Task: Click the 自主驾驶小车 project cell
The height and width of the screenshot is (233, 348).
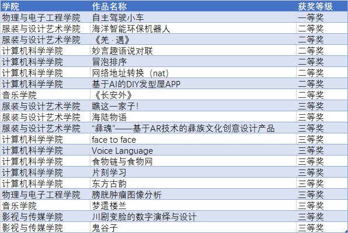Action: pyautogui.click(x=193, y=17)
